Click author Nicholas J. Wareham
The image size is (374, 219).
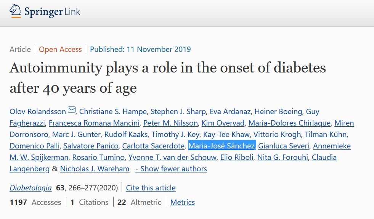[x=95, y=169]
